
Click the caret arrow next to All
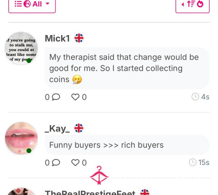click(48, 4)
